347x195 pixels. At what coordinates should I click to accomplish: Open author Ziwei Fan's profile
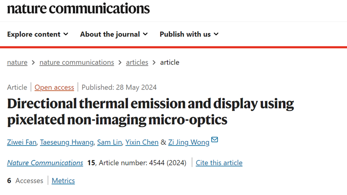(x=21, y=142)
